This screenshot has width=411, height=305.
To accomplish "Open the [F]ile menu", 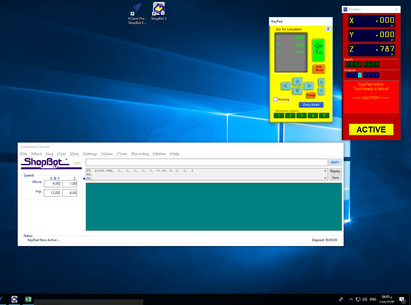I will (23, 154).
